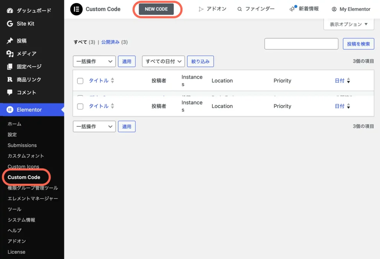Open the top 一括操作 bulk actions dropdown
Viewport: 380px width, 259px height.
tap(94, 61)
